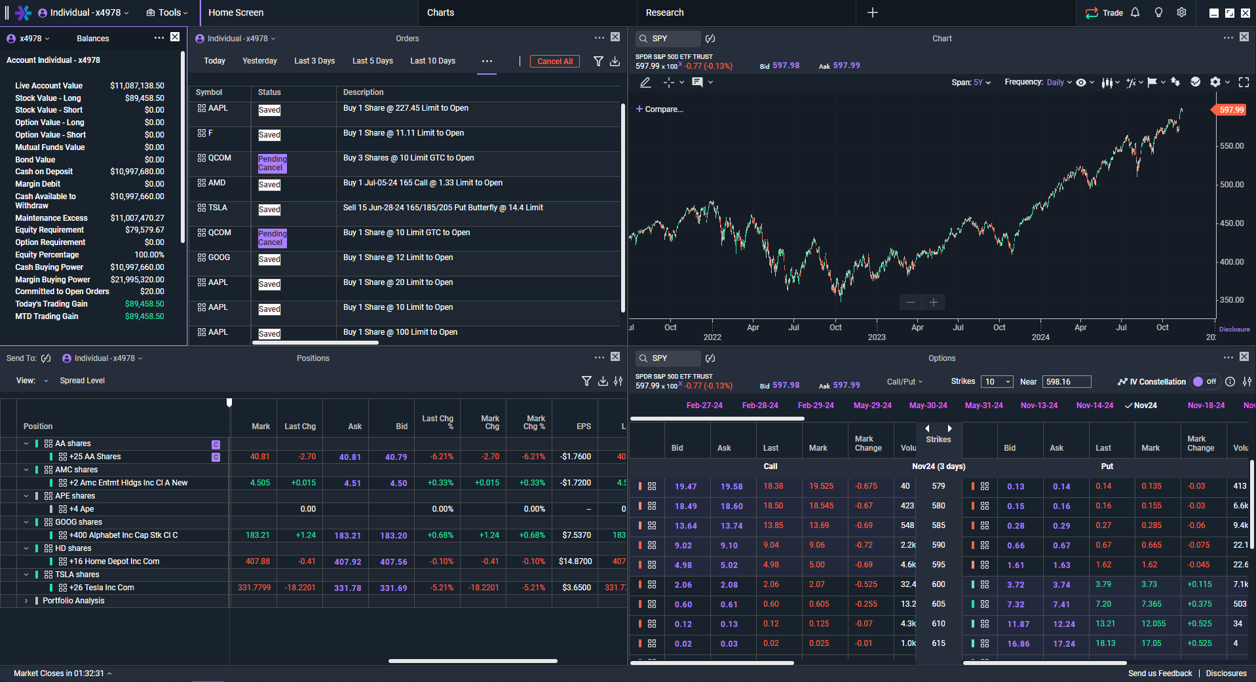Click the lightbulb ideas icon
Screen dimensions: 1256x682
click(1158, 12)
